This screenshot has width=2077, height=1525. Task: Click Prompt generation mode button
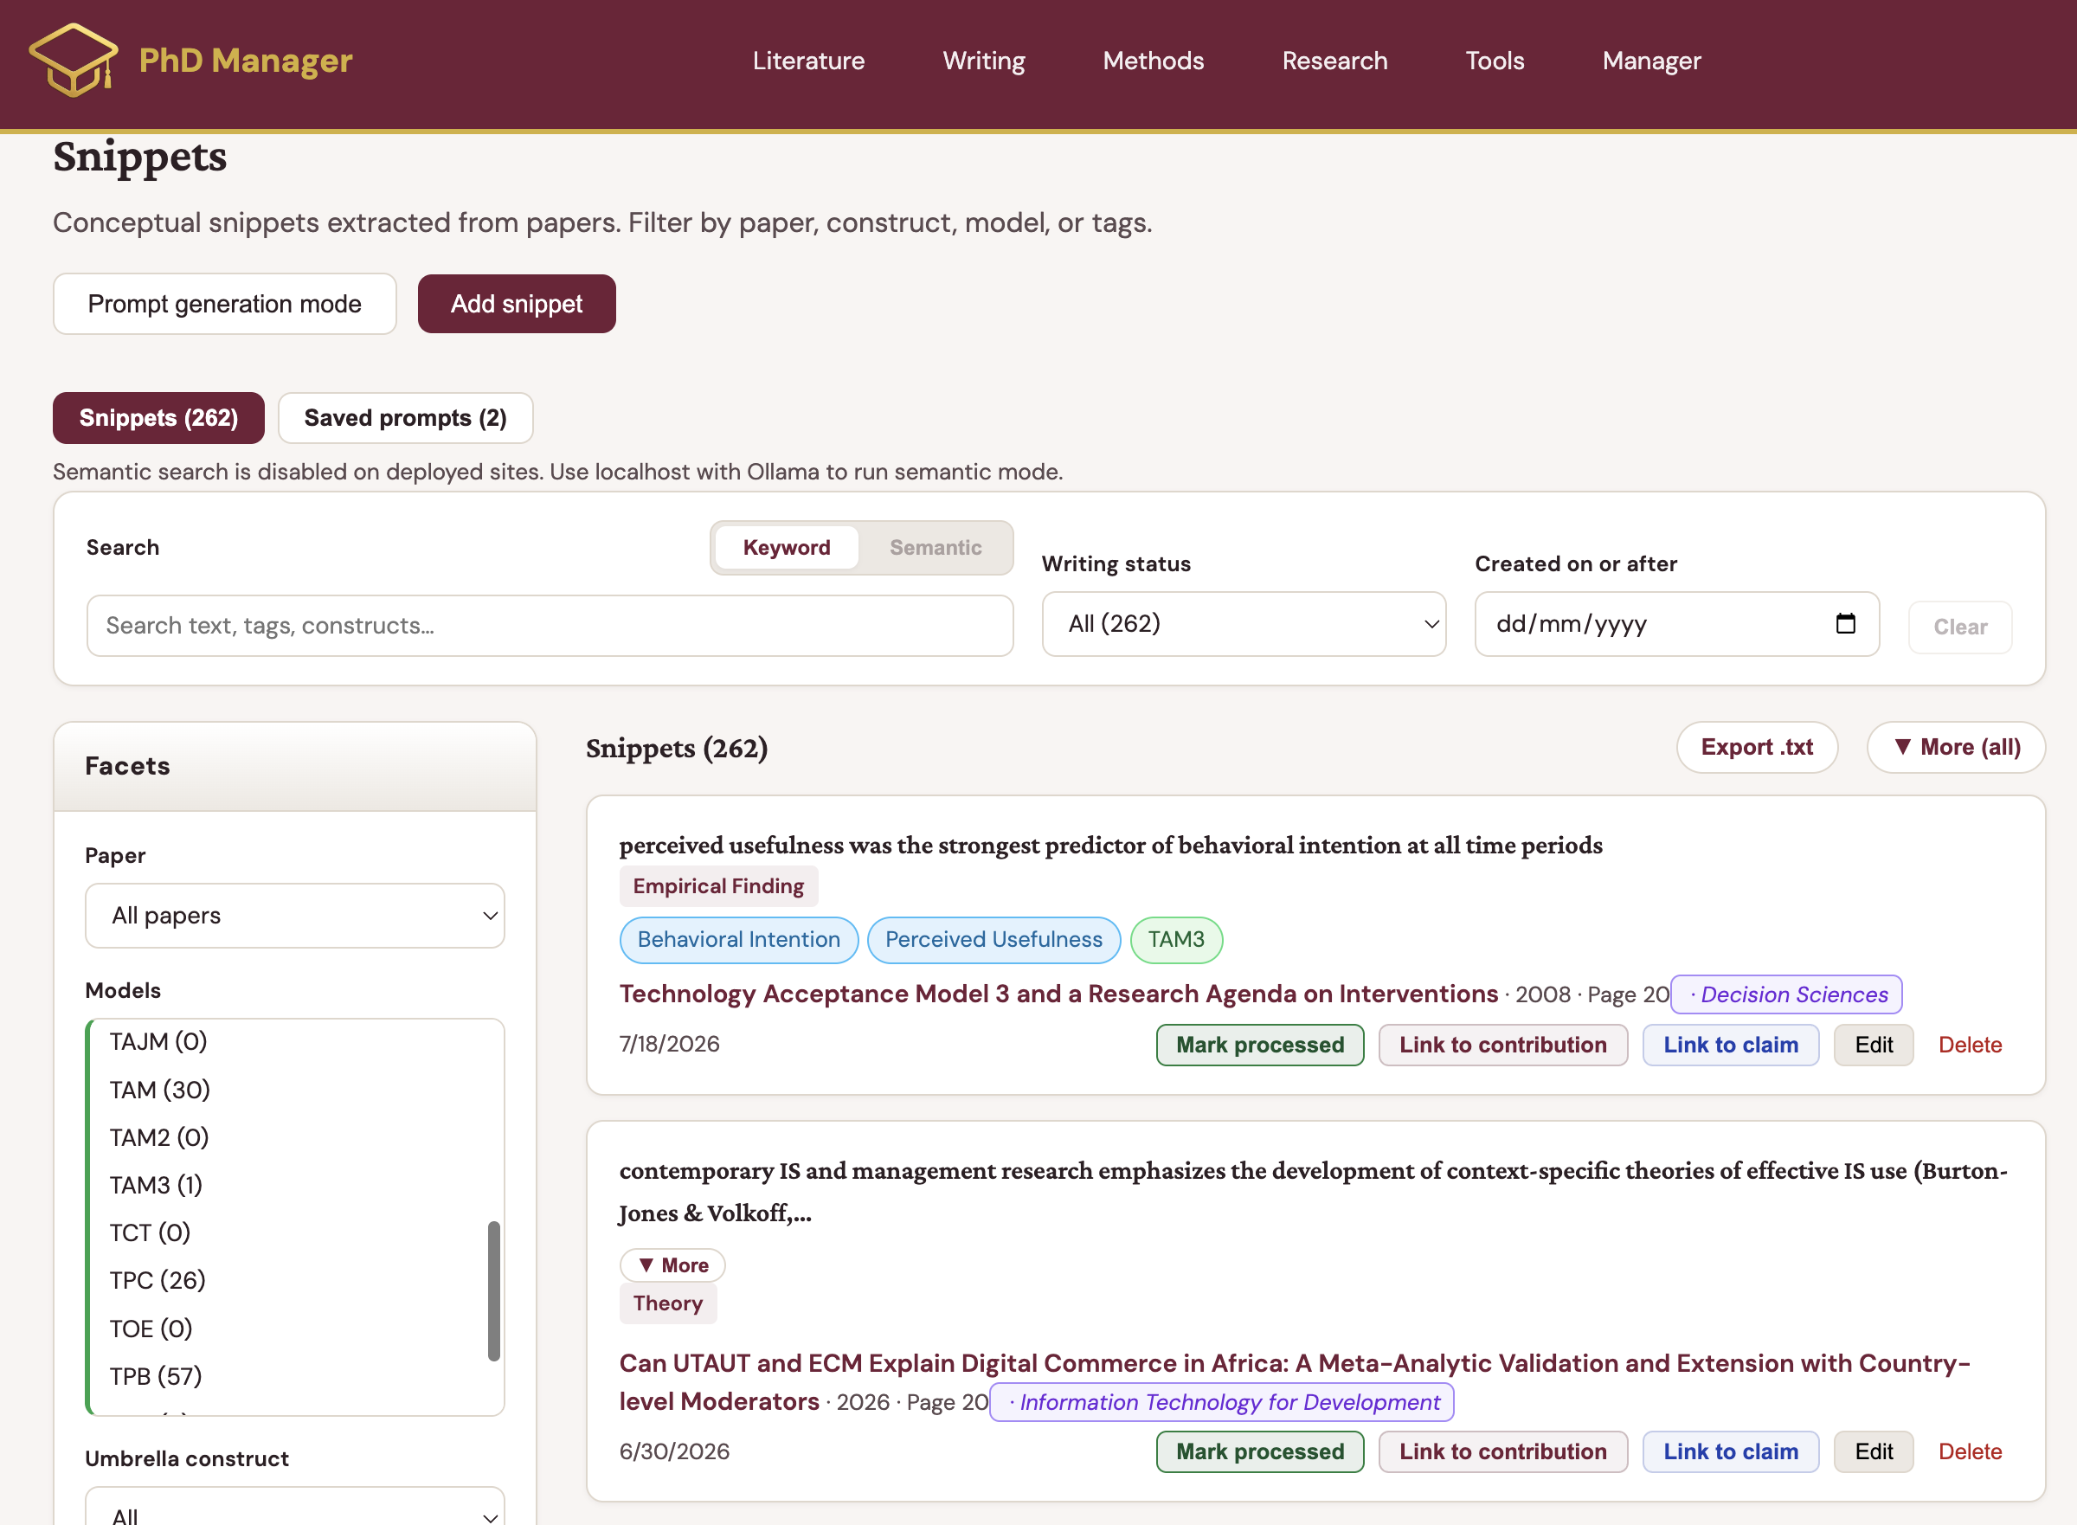[224, 304]
